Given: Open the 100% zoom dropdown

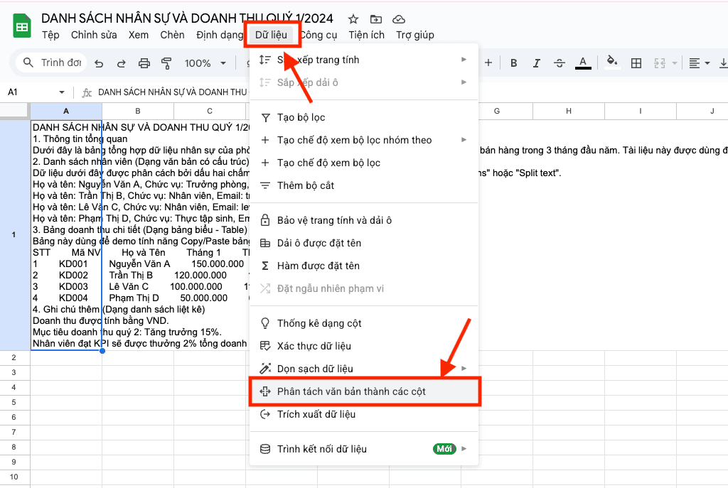Looking at the screenshot, I should point(204,63).
